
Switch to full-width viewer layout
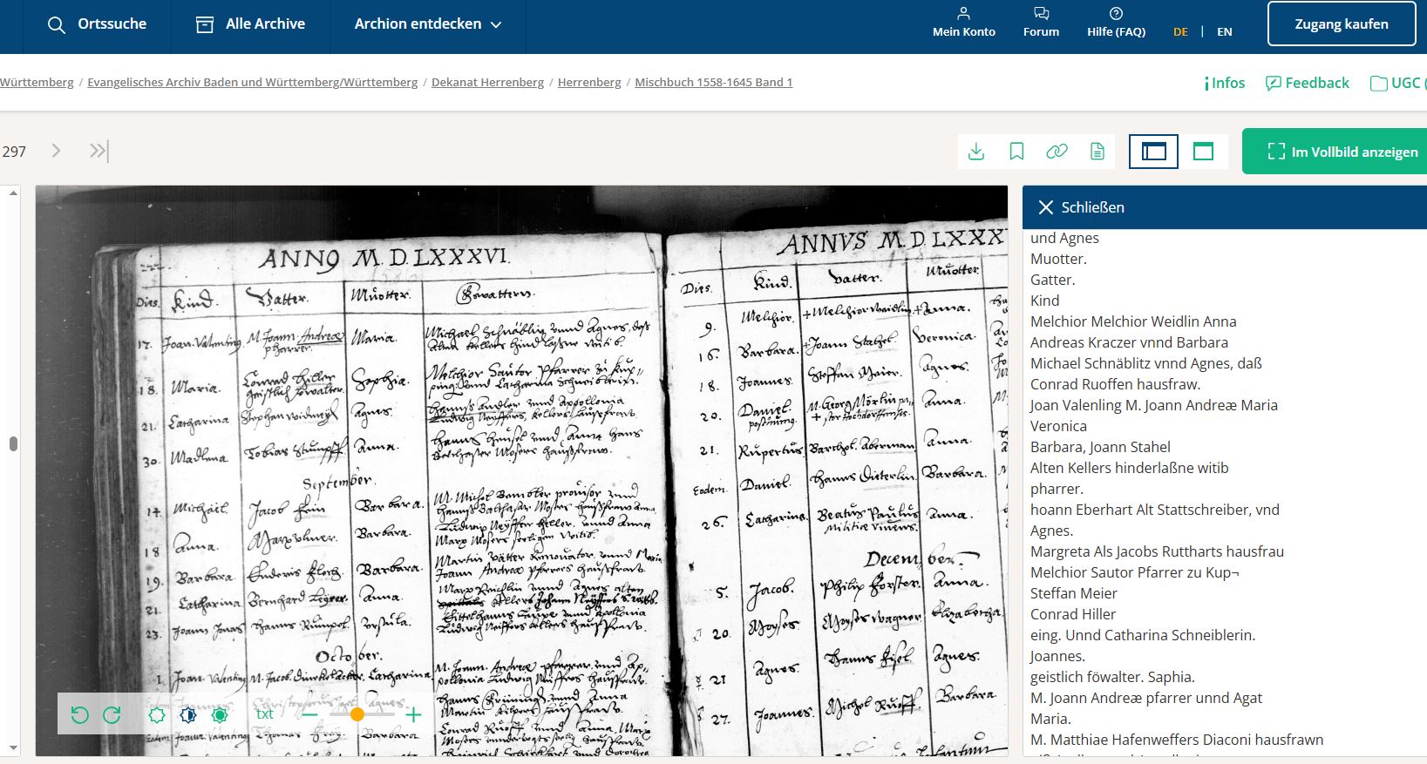1203,152
